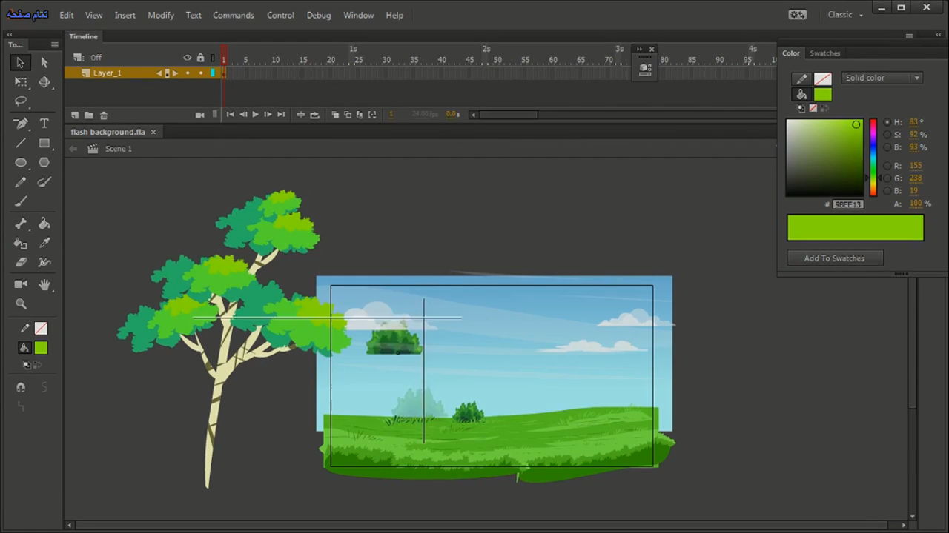Play the timeline animation
Viewport: 949px width, 533px height.
[255, 115]
